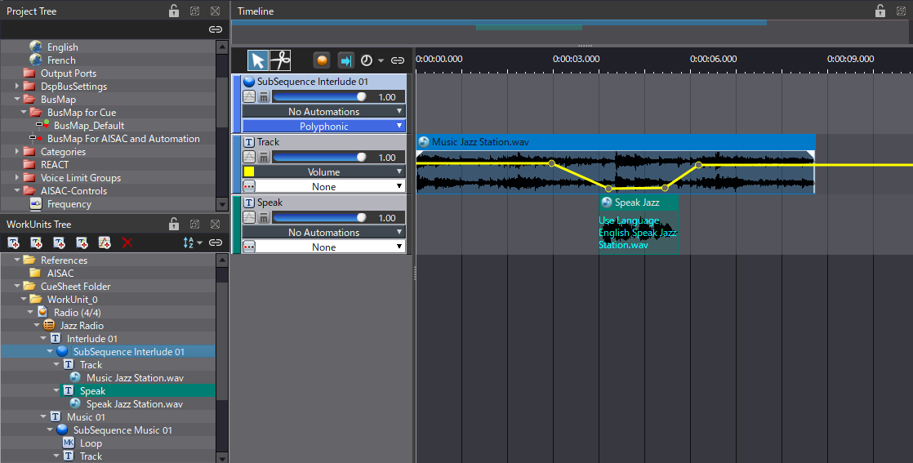
Task: Open the None dropdown in Track row
Action: click(331, 186)
